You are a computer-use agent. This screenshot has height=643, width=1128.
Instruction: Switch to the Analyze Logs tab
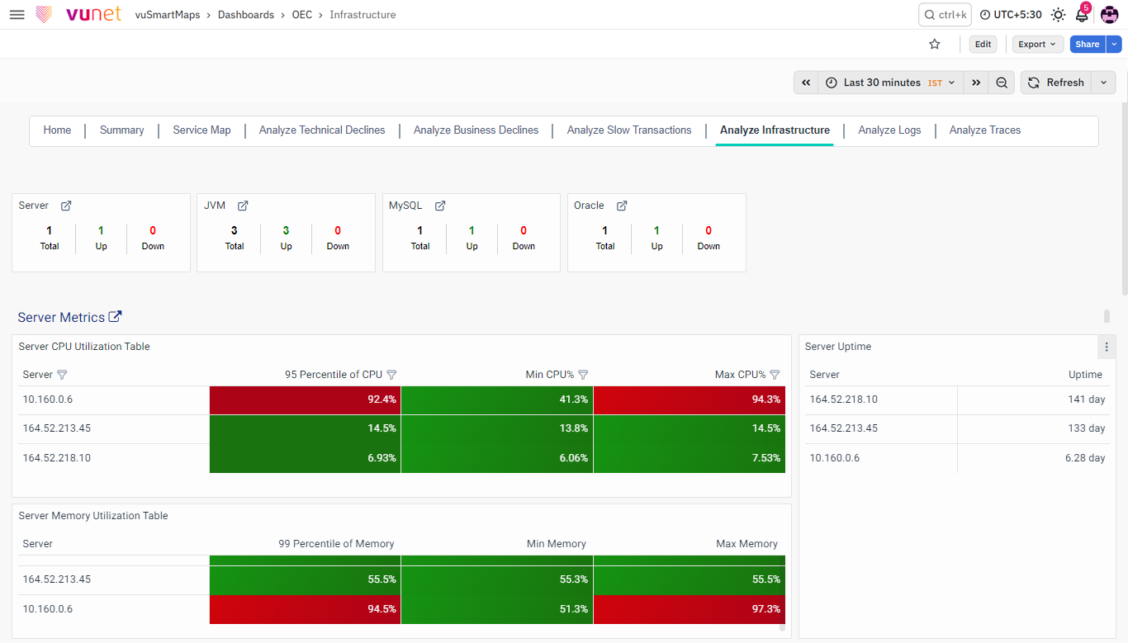[x=889, y=130]
